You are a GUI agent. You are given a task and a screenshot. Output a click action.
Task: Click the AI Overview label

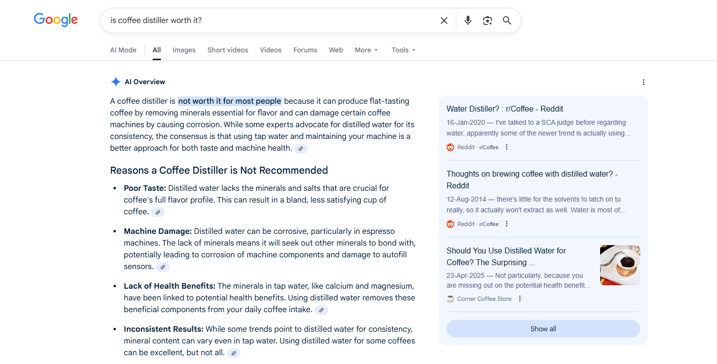(x=145, y=82)
